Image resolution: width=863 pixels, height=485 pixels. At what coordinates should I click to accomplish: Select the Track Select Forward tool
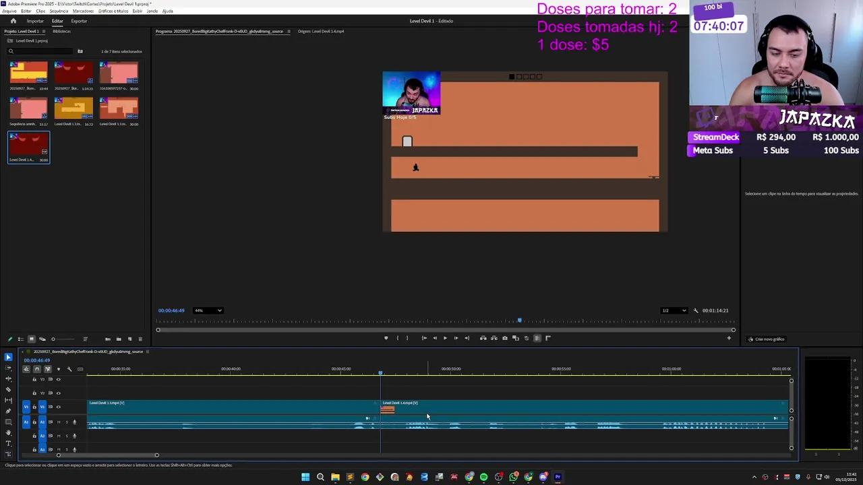[8, 368]
